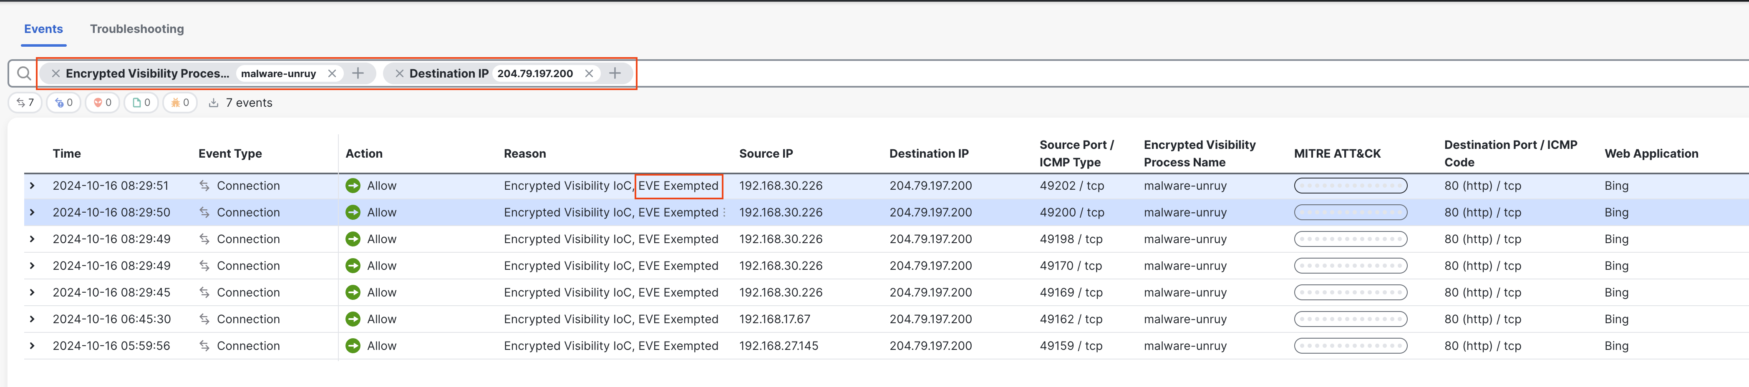This screenshot has height=387, width=1749.
Task: Add a value to the Encrypted Visibility filter
Action: pyautogui.click(x=358, y=73)
